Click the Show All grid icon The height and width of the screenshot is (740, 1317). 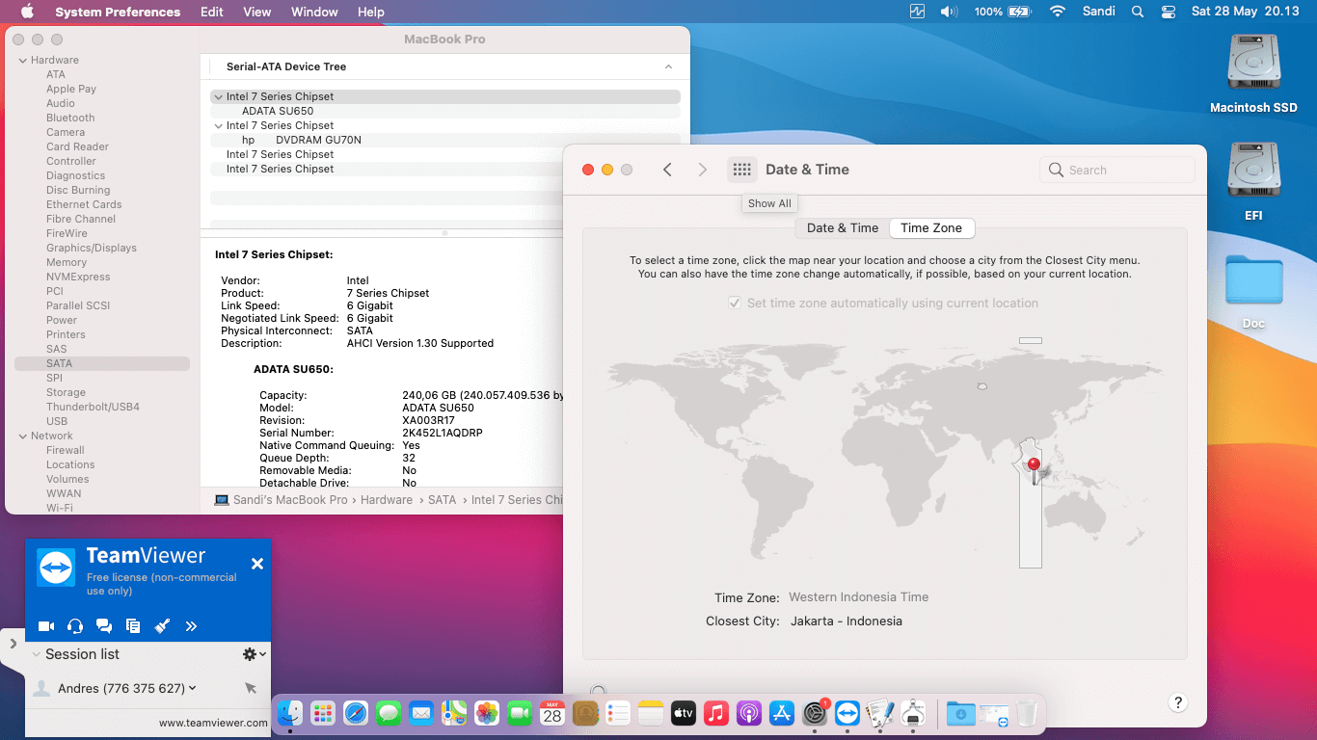[741, 170]
